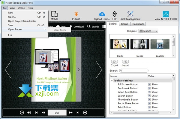Click the template list vertical scrollbar thumb

pyautogui.click(x=173, y=42)
